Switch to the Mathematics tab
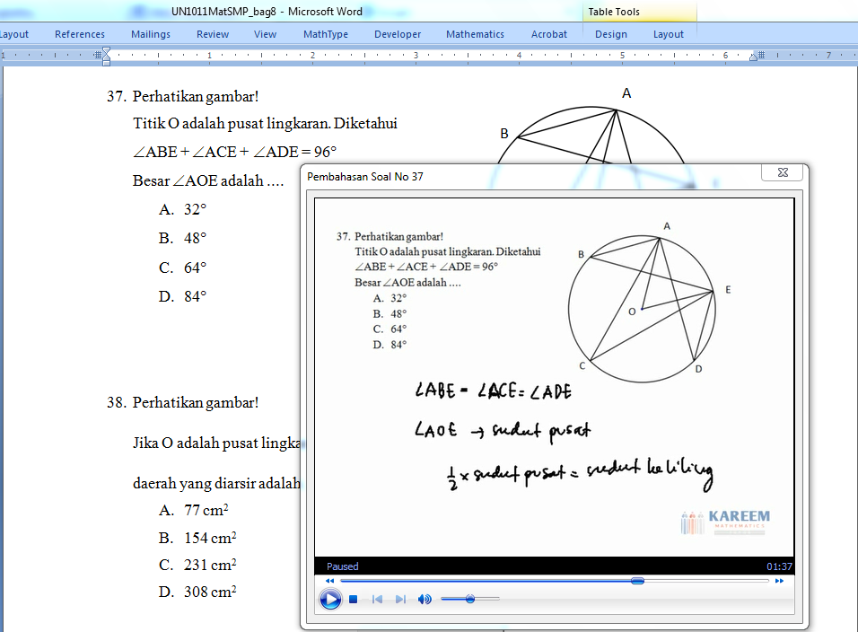The image size is (858, 632). click(x=475, y=34)
